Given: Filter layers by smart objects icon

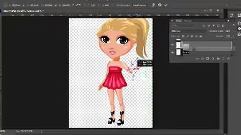Looking at the screenshot, I should pos(223,26).
